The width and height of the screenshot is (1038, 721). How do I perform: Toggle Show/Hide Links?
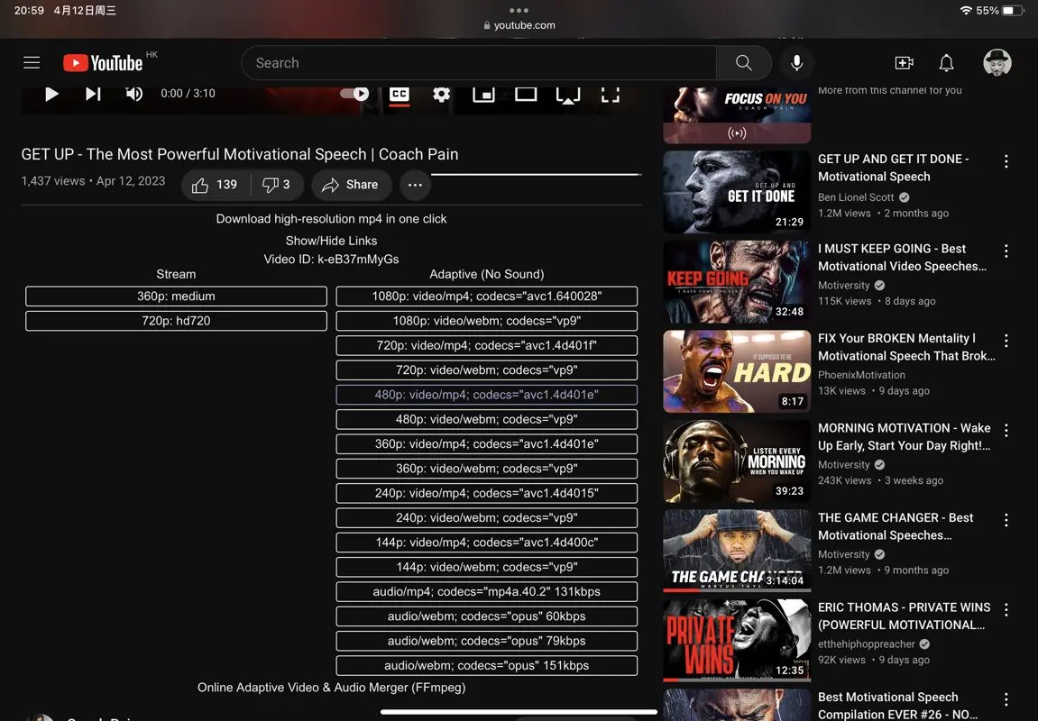[x=332, y=241]
